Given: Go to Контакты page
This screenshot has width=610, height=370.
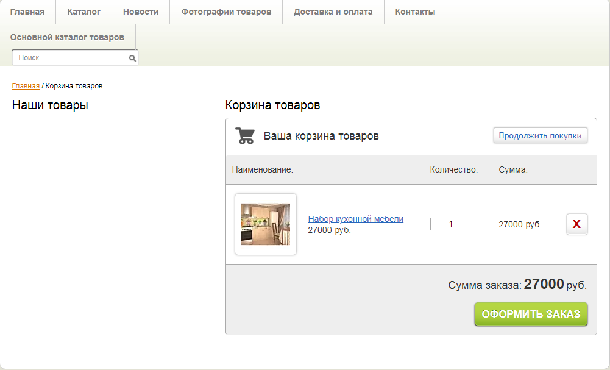Looking at the screenshot, I should point(415,12).
